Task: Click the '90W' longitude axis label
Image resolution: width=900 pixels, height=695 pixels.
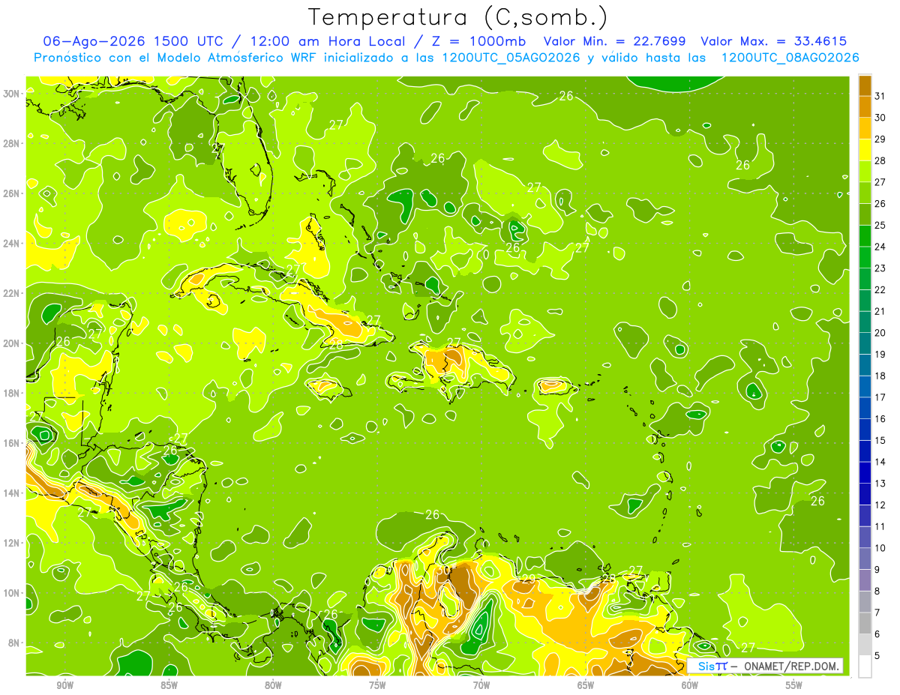Action: [64, 685]
